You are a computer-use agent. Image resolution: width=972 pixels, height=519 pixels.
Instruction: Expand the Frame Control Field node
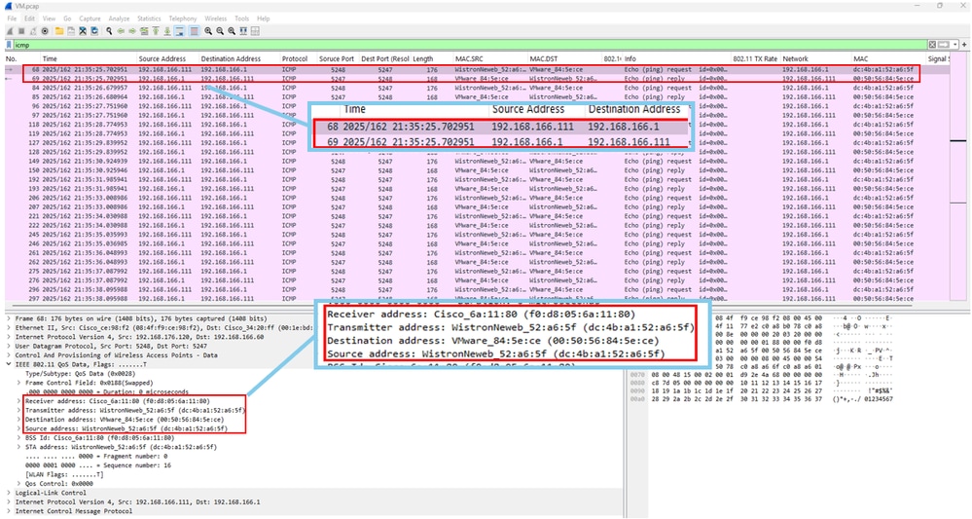(x=18, y=383)
